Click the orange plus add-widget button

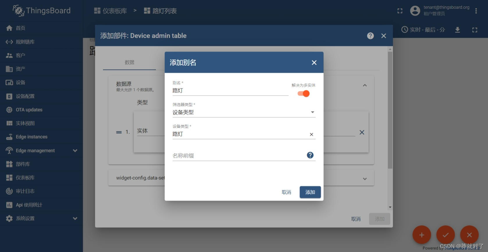click(421, 235)
